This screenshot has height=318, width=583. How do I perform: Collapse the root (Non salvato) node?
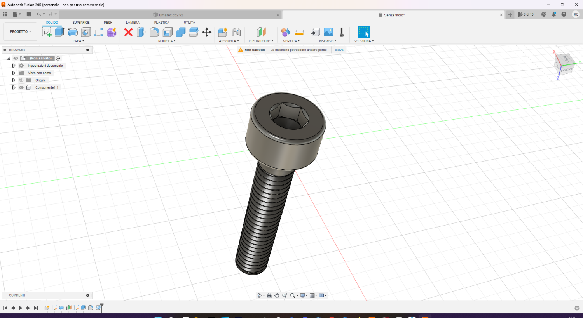(x=8, y=58)
